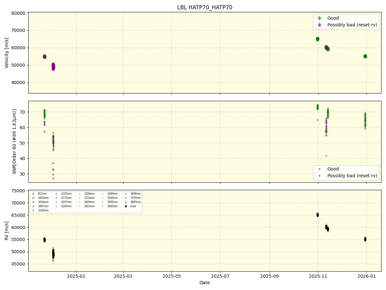Click the plot title LBL HATP70_HATP70
Viewport: 386px width, 290px height.
click(x=205, y=7)
